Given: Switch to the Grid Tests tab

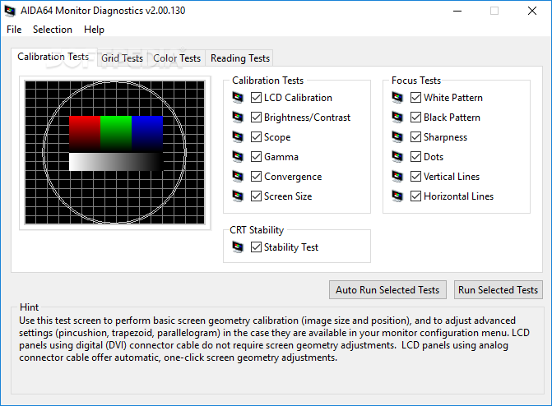Looking at the screenshot, I should point(122,58).
